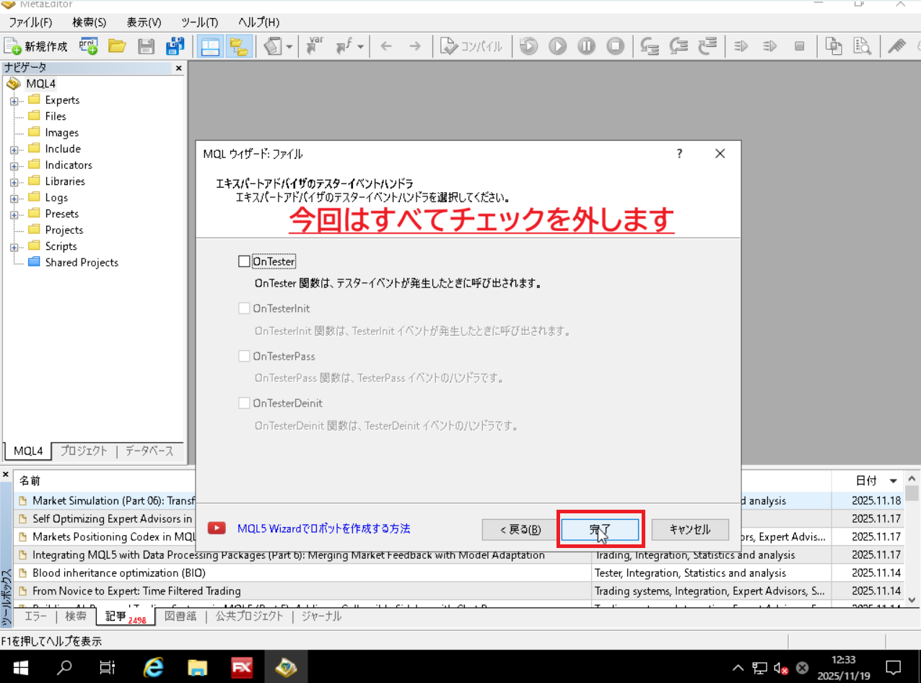Compile the code via コンパイル toolbar button
The height and width of the screenshot is (683, 921).
tap(471, 45)
